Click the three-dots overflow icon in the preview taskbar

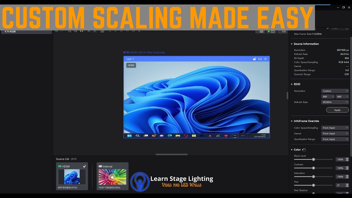243,136
